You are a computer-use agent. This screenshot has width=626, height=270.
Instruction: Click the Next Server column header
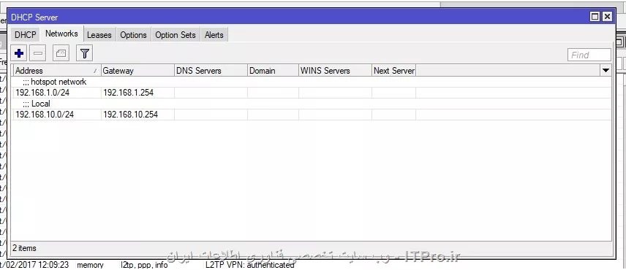[393, 71]
